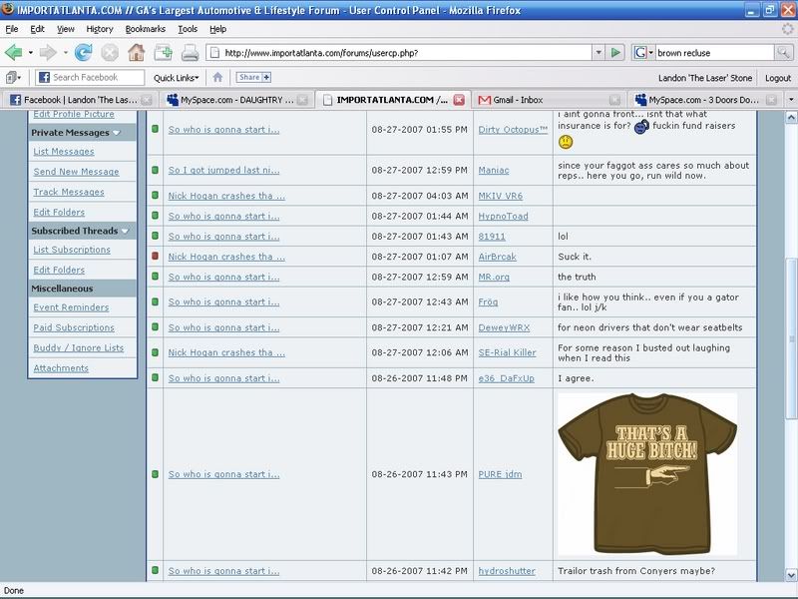
Task: Click the Back navigation arrow
Action: pyautogui.click(x=14, y=52)
